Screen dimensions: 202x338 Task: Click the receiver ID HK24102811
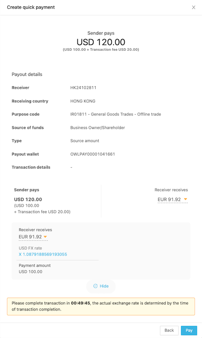click(x=83, y=88)
